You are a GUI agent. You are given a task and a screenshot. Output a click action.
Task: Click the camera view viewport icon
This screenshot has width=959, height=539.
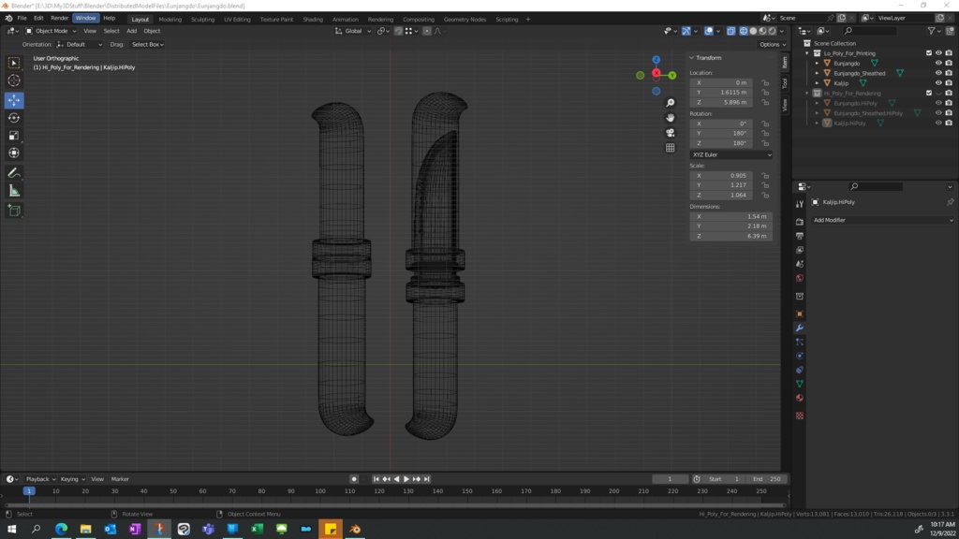pyautogui.click(x=671, y=133)
